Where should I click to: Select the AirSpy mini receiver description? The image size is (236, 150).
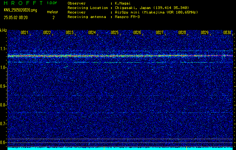tap(156, 12)
